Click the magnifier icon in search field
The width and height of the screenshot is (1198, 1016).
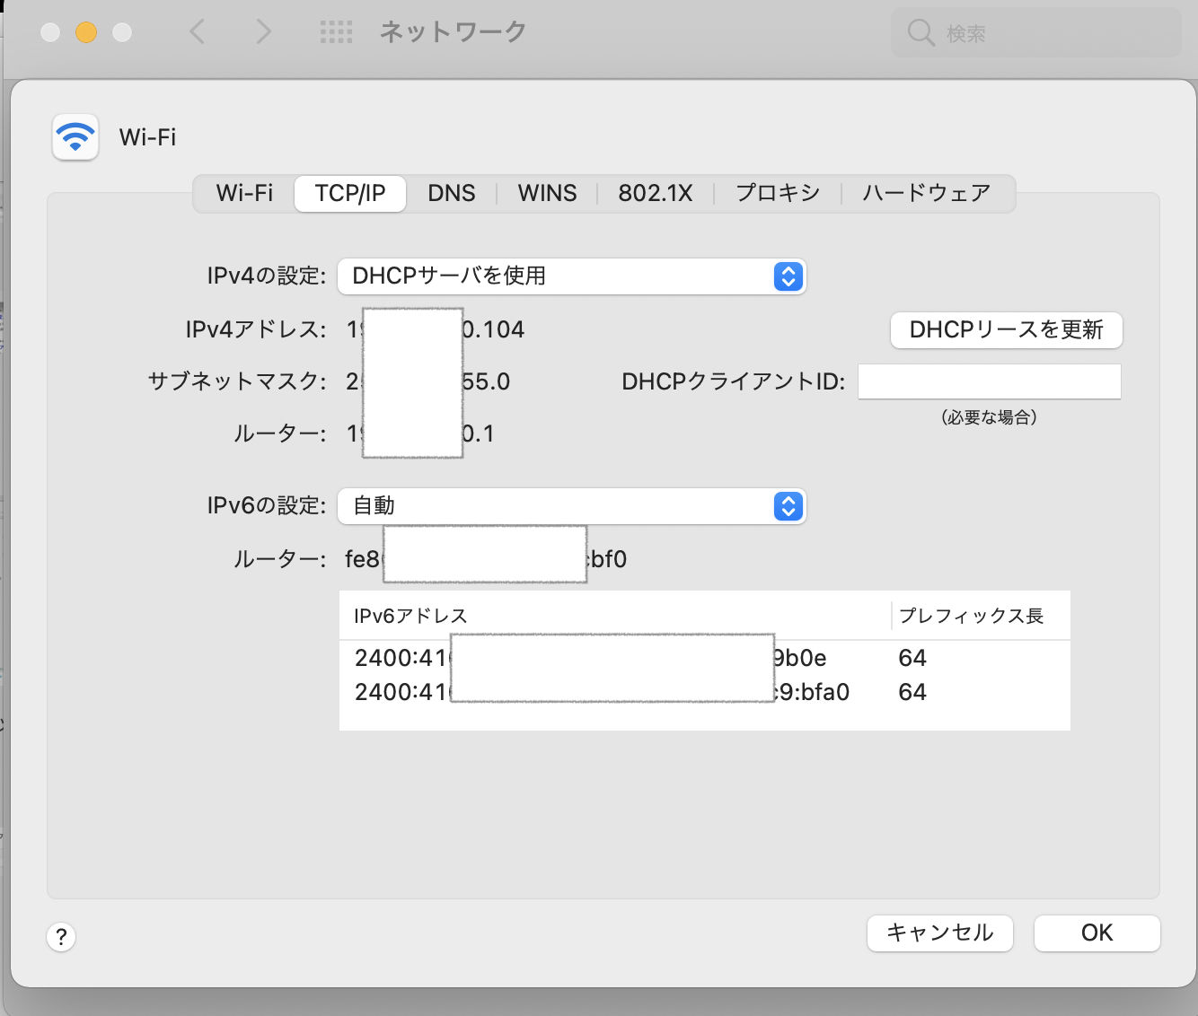(x=921, y=33)
